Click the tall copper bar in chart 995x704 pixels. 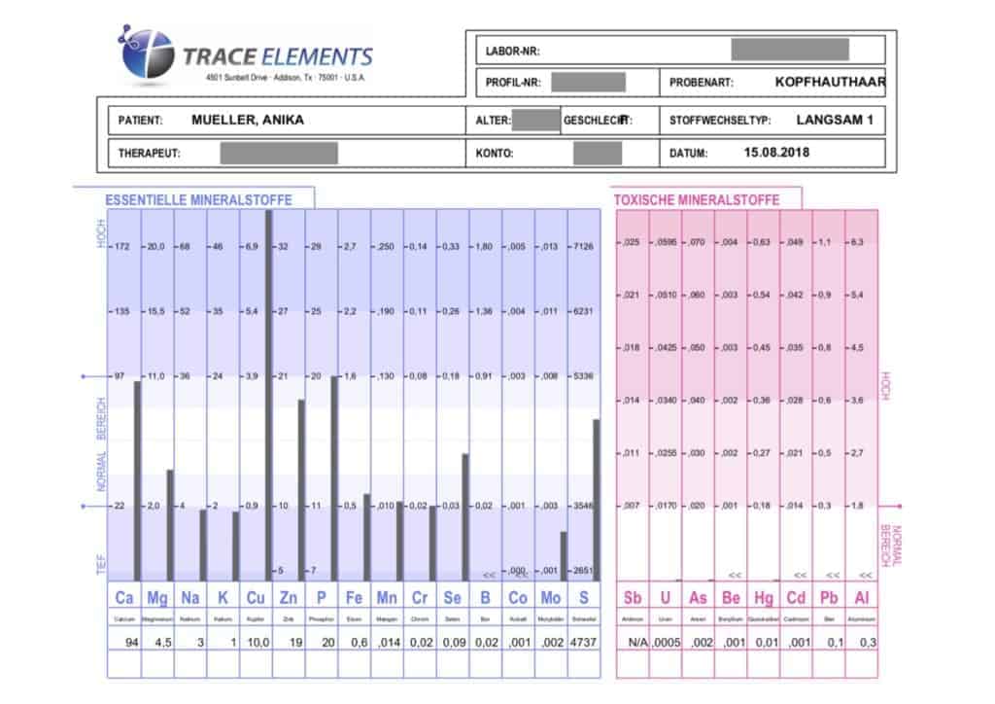(x=268, y=394)
